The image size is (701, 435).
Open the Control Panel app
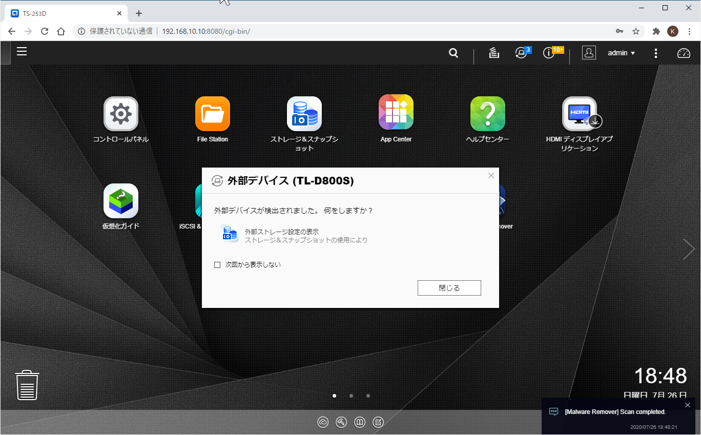[x=120, y=114]
